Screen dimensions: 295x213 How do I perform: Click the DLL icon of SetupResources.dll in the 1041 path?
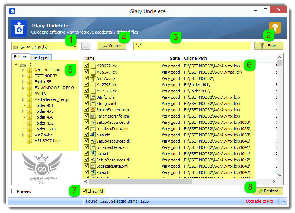pos(93,141)
